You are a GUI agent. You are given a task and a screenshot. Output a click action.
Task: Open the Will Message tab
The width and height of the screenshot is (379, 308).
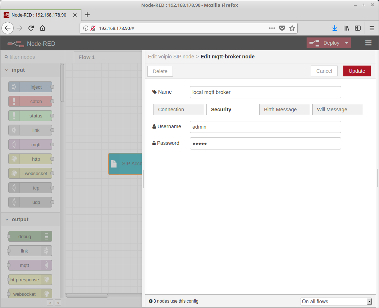[337, 110]
